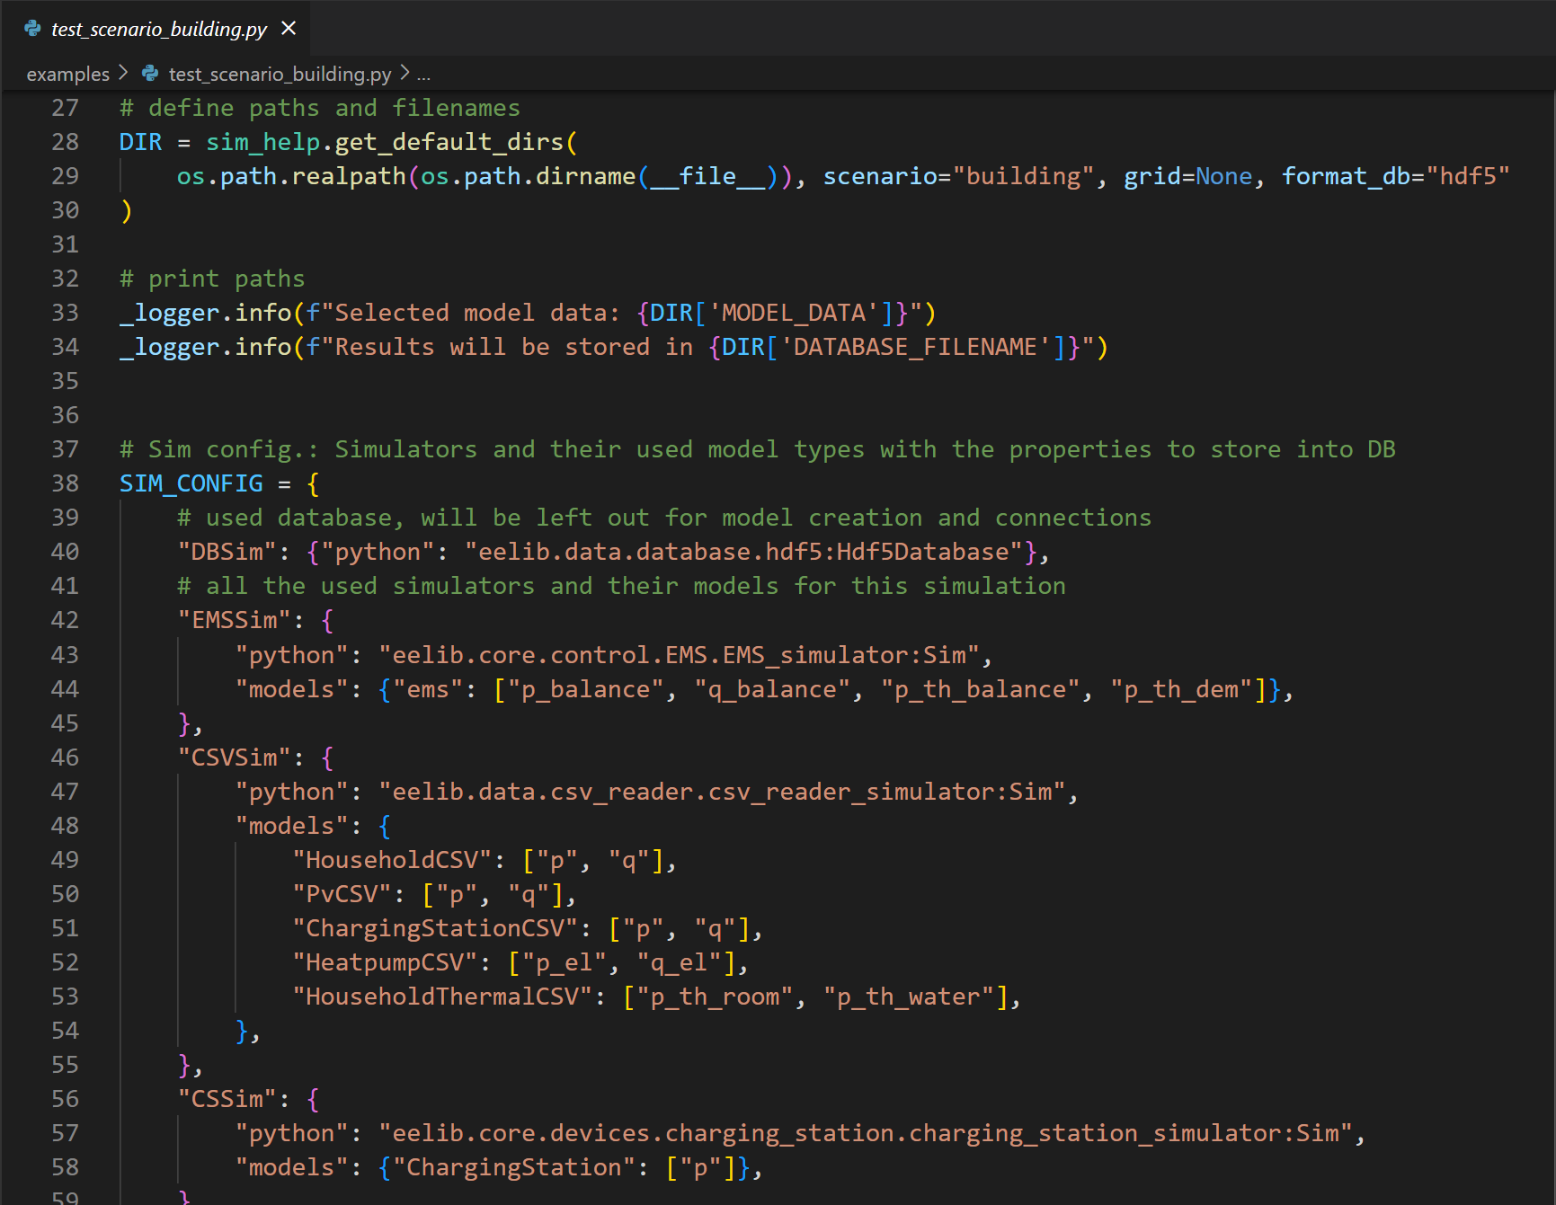The height and width of the screenshot is (1205, 1556).
Task: Click the grid=None argument
Action: point(1188,176)
